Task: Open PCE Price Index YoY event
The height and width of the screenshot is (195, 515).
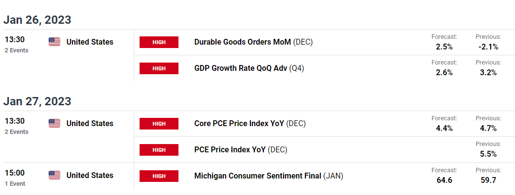Action: pyautogui.click(x=241, y=150)
